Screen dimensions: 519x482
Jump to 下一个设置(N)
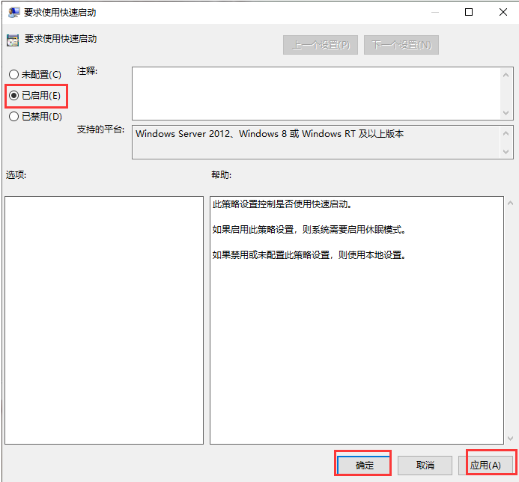pos(401,45)
